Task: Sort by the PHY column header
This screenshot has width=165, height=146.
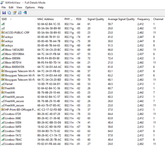Action: [69, 19]
